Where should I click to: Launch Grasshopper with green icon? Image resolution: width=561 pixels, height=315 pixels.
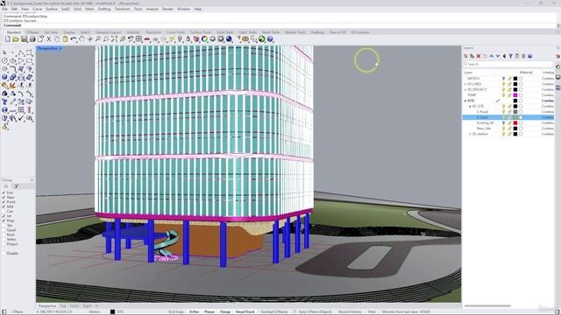[x=262, y=38]
